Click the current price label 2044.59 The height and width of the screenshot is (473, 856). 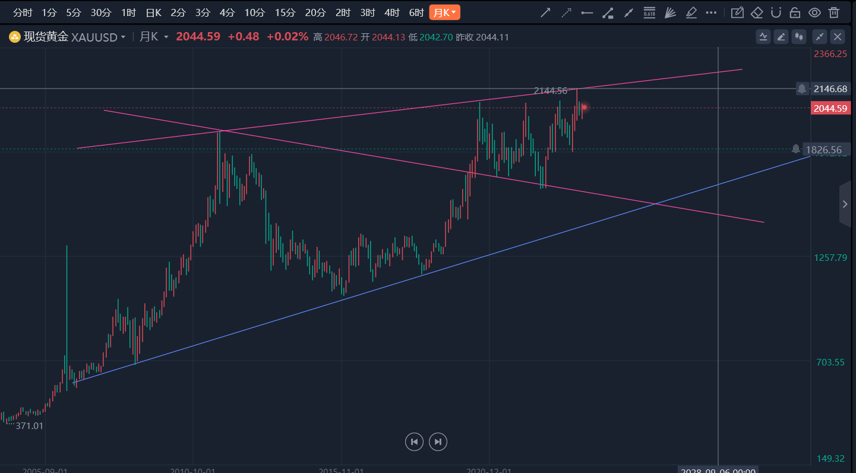pyautogui.click(x=830, y=108)
